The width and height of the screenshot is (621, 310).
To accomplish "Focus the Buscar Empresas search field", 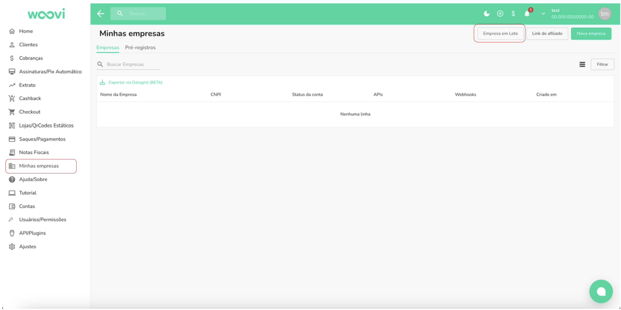I will [131, 64].
